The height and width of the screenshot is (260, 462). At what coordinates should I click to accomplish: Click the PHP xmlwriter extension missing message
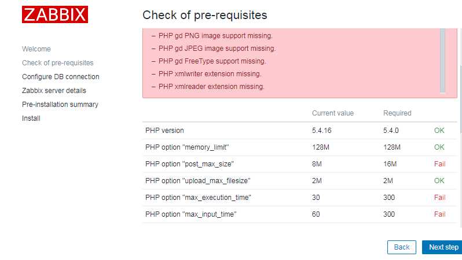tap(210, 74)
